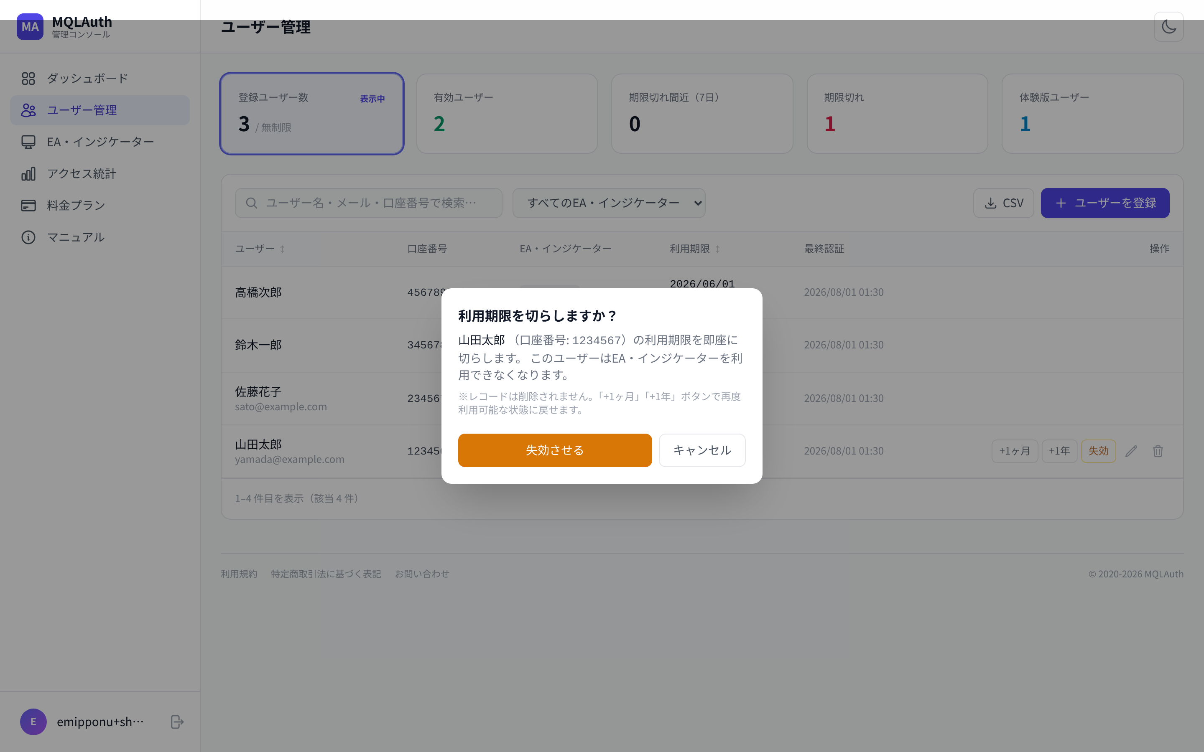Click the 鈴木一郎 user name
The height and width of the screenshot is (752, 1204).
(258, 345)
